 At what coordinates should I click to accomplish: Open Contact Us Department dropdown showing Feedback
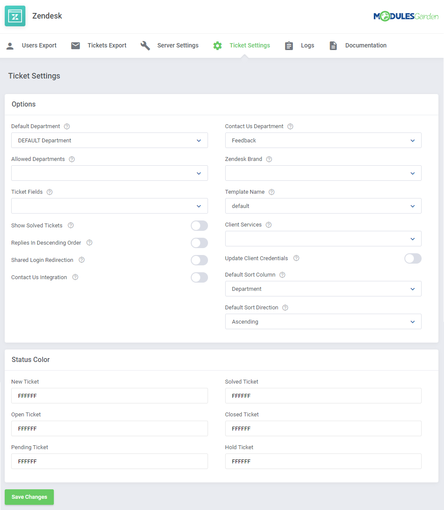tap(323, 141)
